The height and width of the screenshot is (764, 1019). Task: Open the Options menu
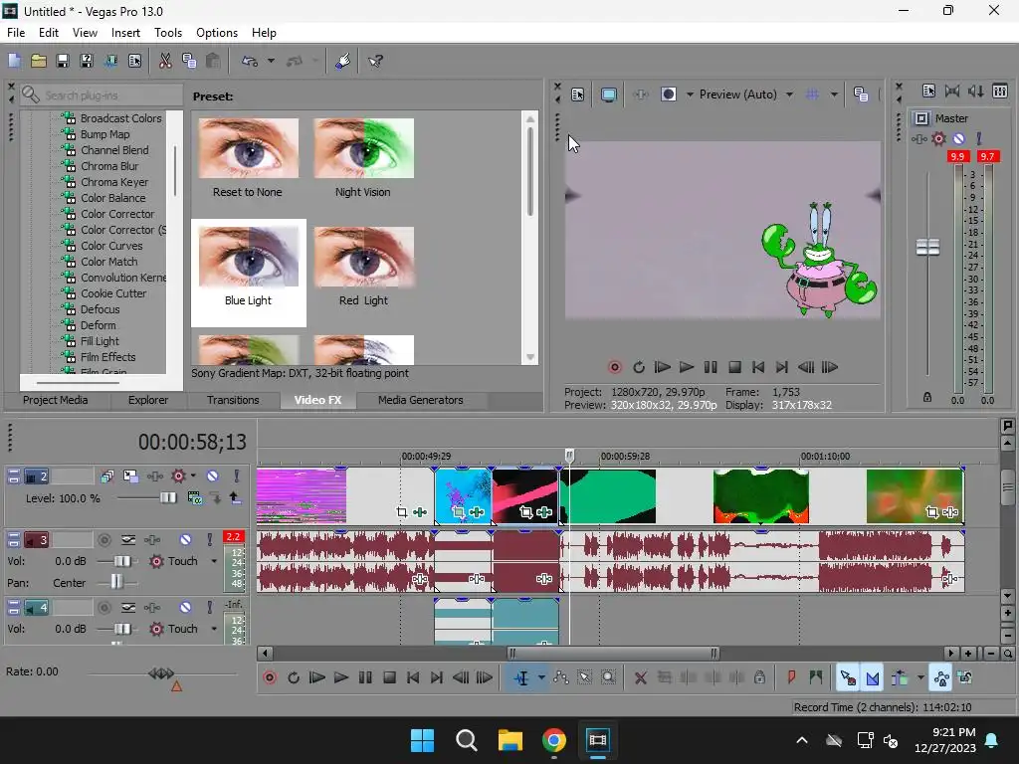[216, 33]
